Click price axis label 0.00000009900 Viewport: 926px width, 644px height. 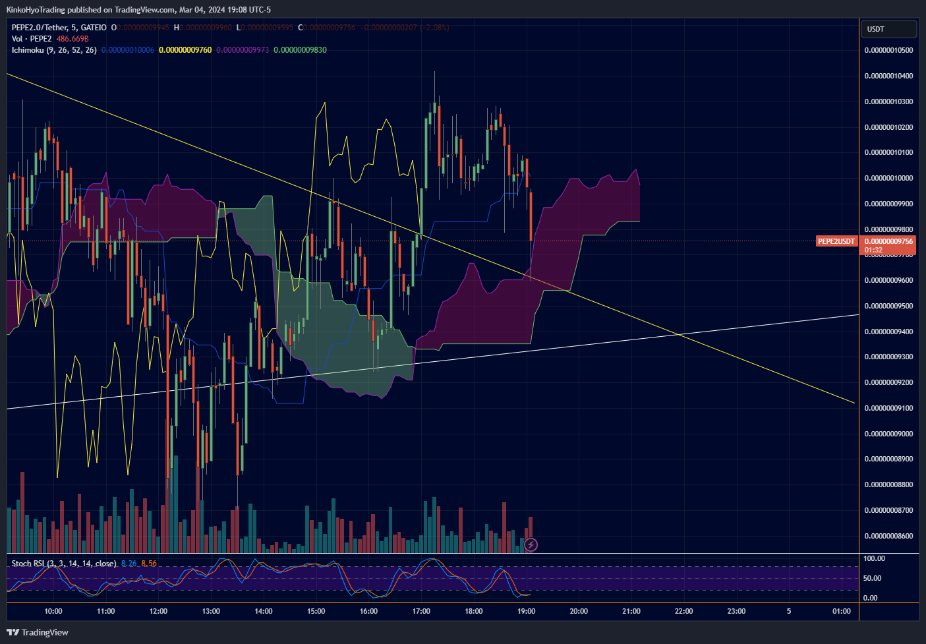(888, 204)
